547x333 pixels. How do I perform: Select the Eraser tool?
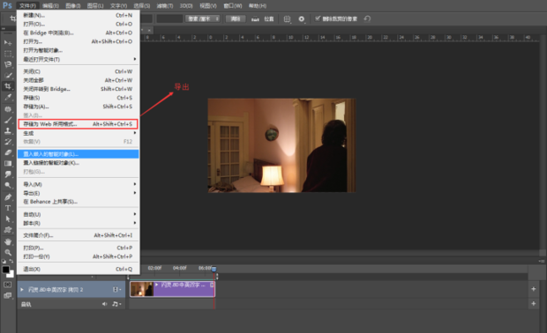click(8, 152)
